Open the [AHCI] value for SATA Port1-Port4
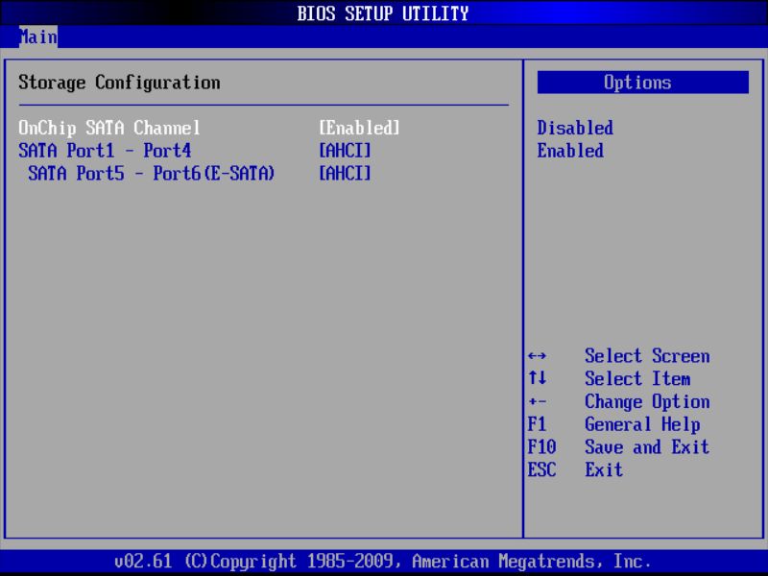Viewport: 768px width, 576px height. [x=342, y=151]
